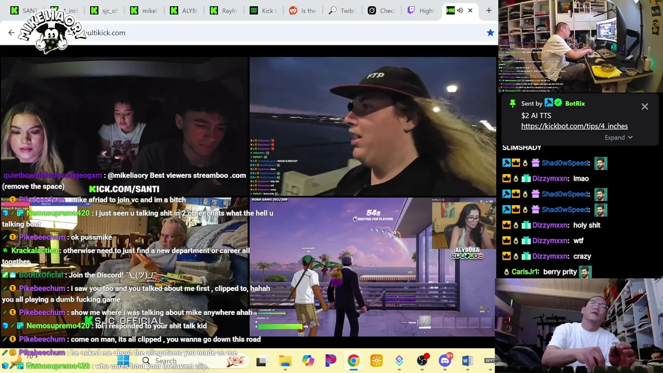Switch to OBS Studio in taskbar
Image resolution: width=663 pixels, height=373 pixels.
pyautogui.click(x=422, y=361)
